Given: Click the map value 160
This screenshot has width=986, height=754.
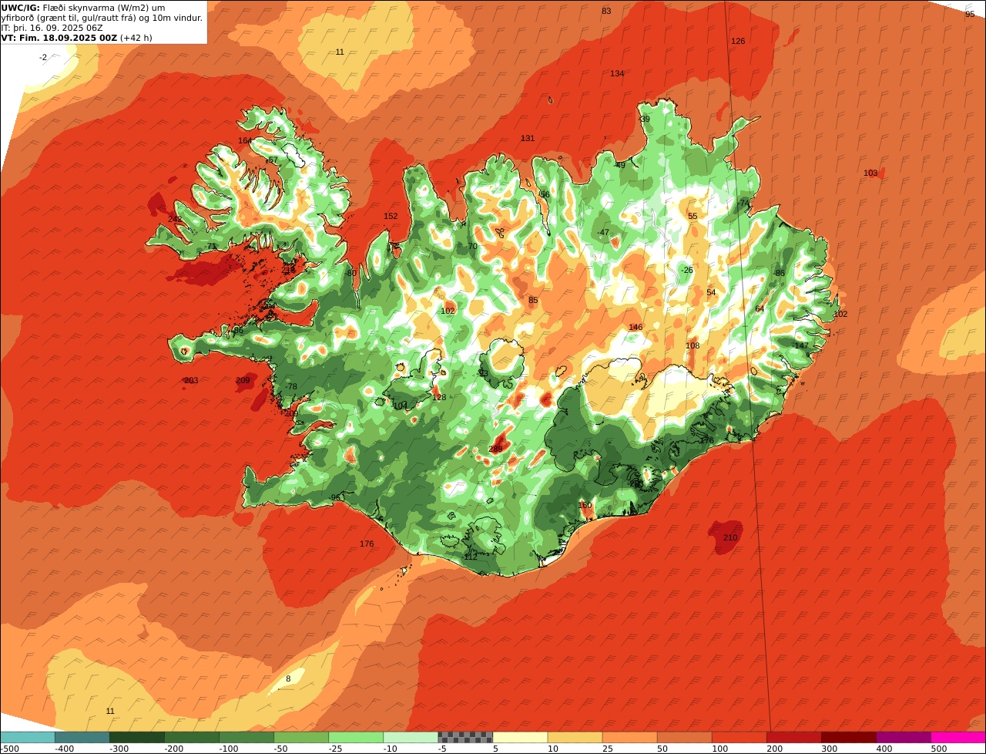Looking at the screenshot, I should [585, 505].
